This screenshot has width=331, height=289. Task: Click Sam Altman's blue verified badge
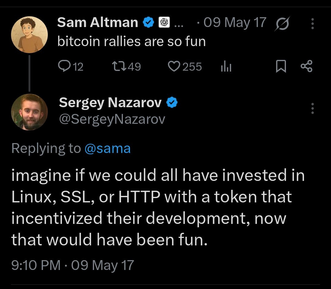[149, 22]
